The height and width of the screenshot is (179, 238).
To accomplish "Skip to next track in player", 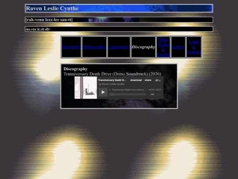I will 159,95.
